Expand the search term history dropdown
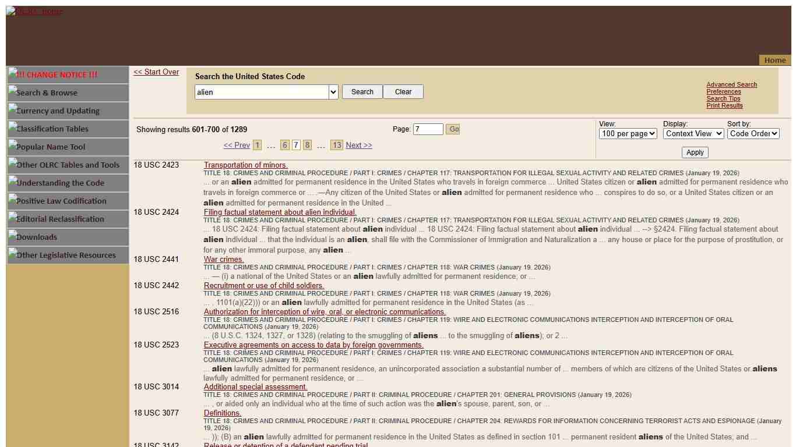 pos(333,92)
